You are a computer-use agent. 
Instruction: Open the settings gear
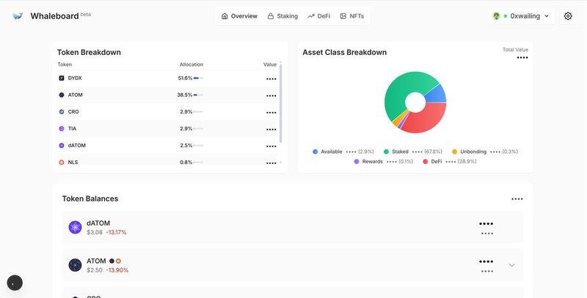pyautogui.click(x=567, y=16)
